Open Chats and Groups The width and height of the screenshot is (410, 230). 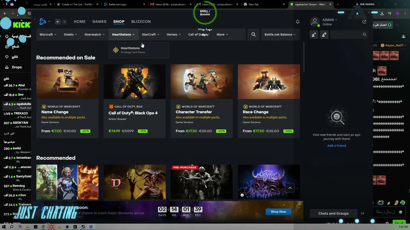coord(333,213)
